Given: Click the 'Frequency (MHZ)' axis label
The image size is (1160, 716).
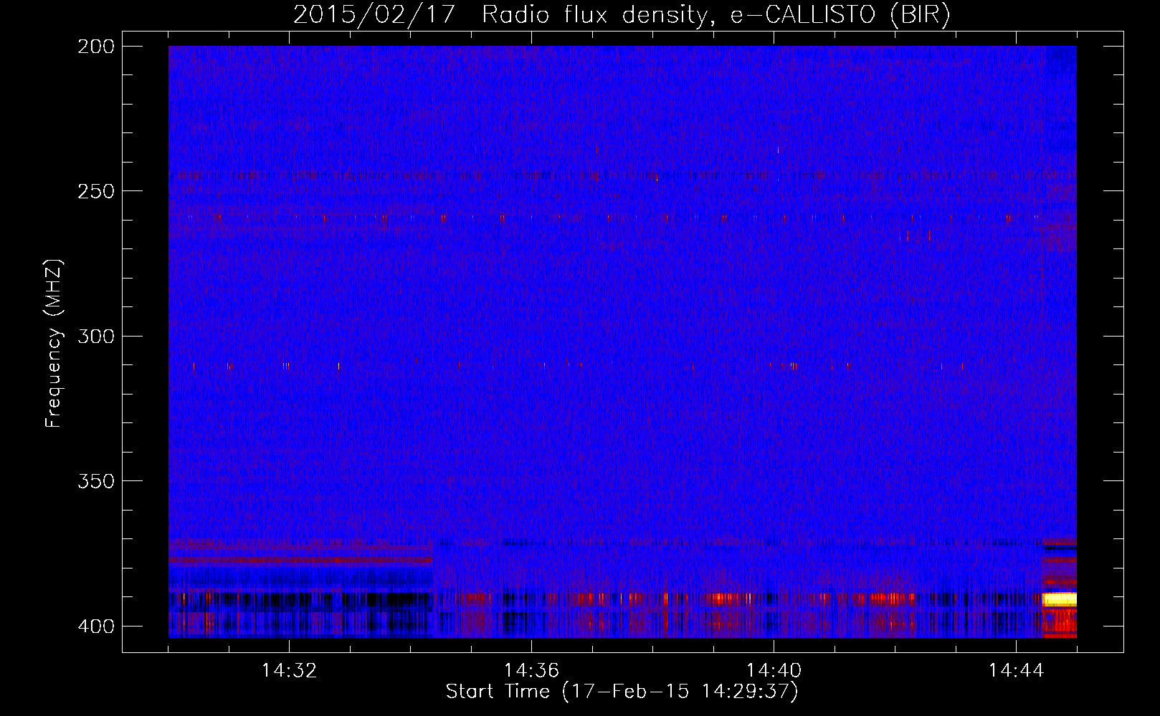Looking at the screenshot, I should [53, 344].
